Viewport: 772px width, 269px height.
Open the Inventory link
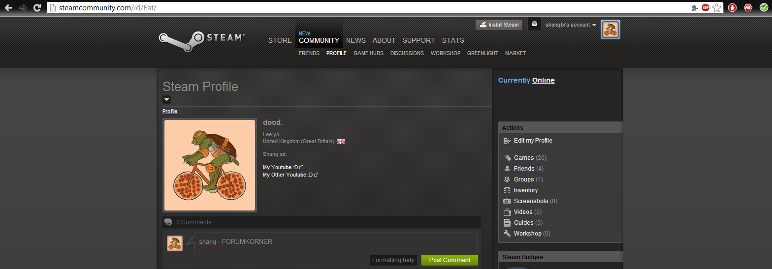point(526,190)
